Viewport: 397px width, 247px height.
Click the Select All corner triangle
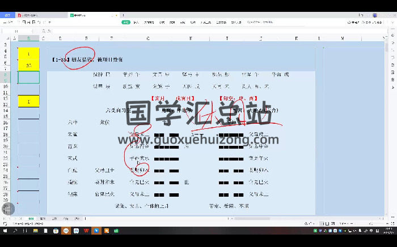point(7,38)
